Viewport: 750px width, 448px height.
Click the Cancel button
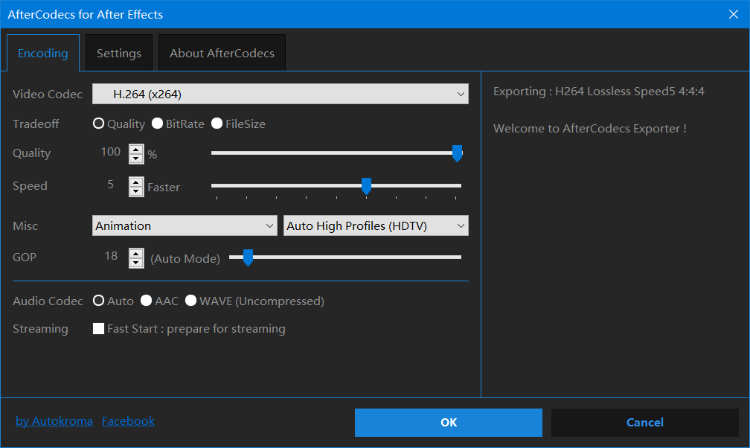point(645,423)
